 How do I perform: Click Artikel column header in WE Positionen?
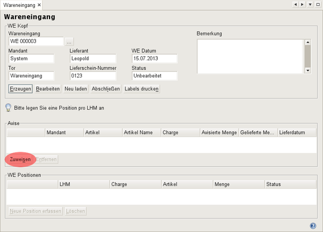187,185
